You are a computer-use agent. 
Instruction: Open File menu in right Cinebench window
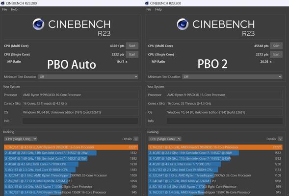click(149, 10)
